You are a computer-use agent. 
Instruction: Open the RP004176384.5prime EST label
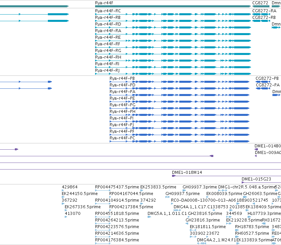click(x=117, y=240)
